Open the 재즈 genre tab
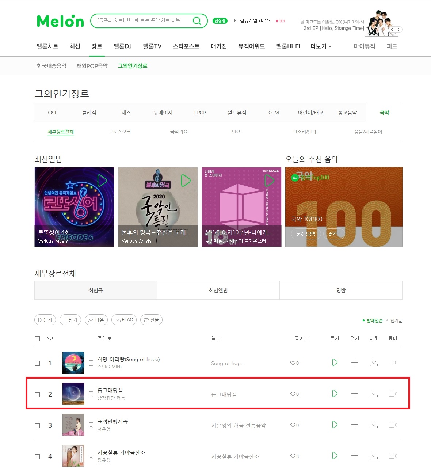 pyautogui.click(x=126, y=113)
